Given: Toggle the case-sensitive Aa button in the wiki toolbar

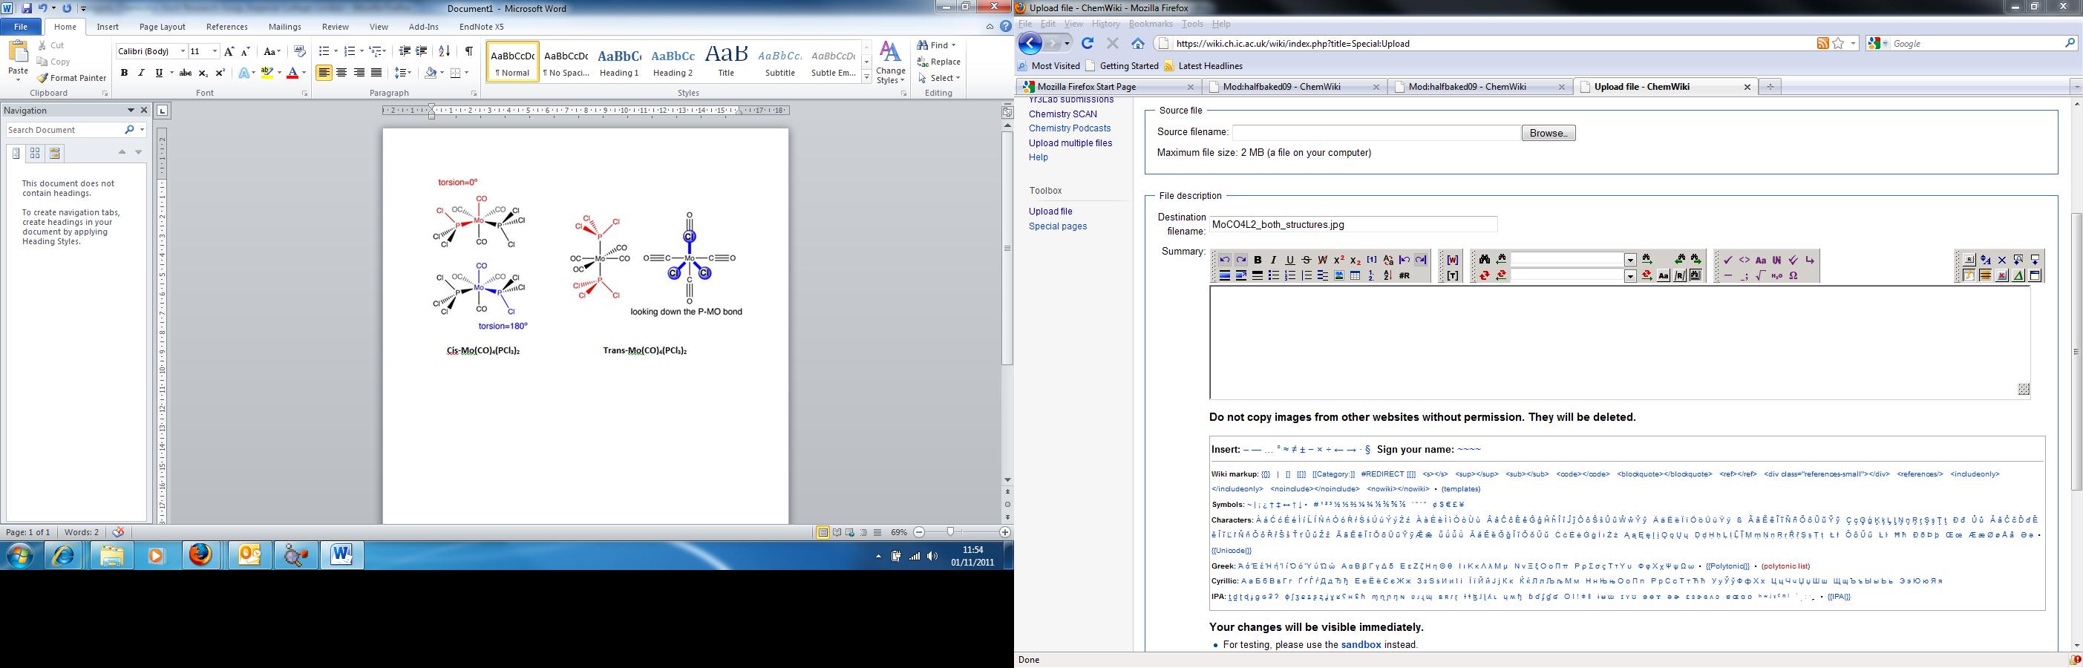Looking at the screenshot, I should 1663,276.
